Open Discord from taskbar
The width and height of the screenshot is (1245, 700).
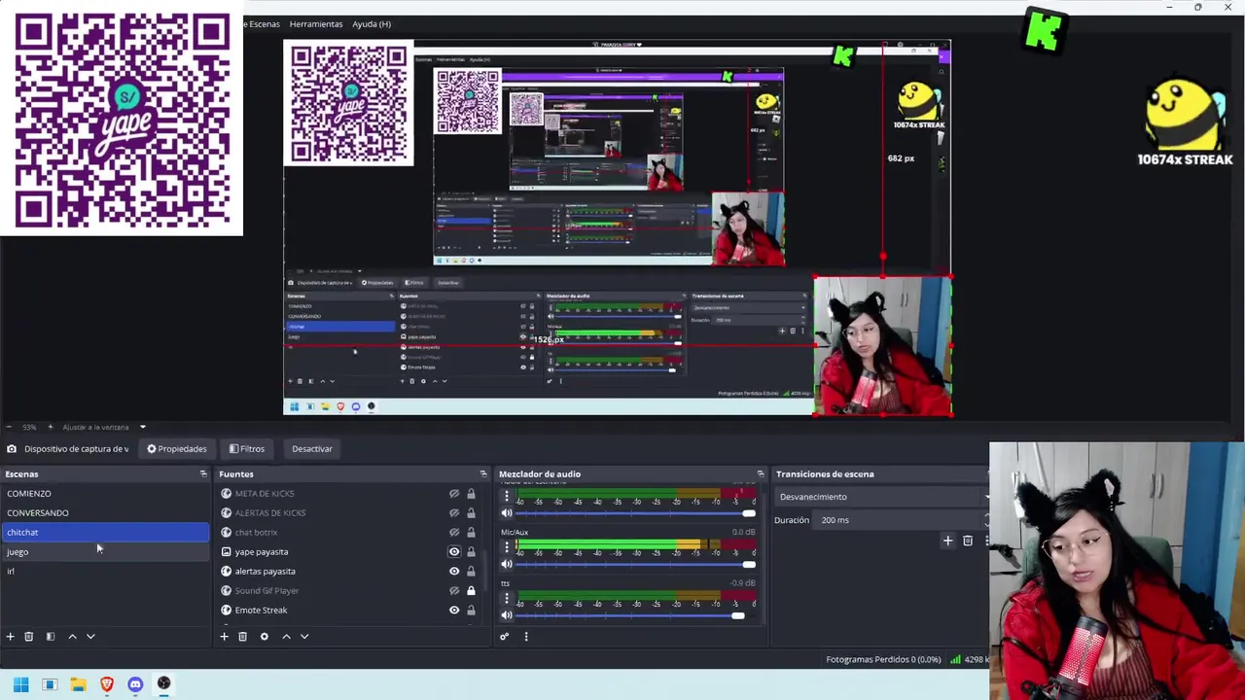click(x=135, y=684)
